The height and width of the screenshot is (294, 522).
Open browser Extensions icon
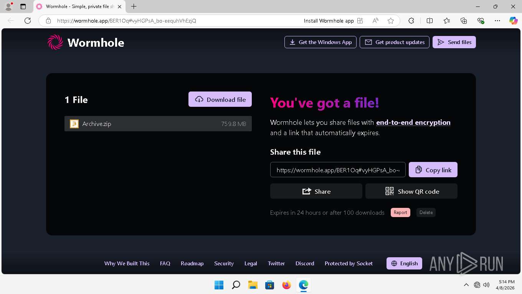pyautogui.click(x=411, y=21)
